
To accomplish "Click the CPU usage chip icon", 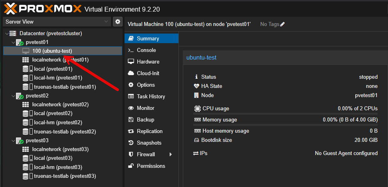I will tap(197, 109).
